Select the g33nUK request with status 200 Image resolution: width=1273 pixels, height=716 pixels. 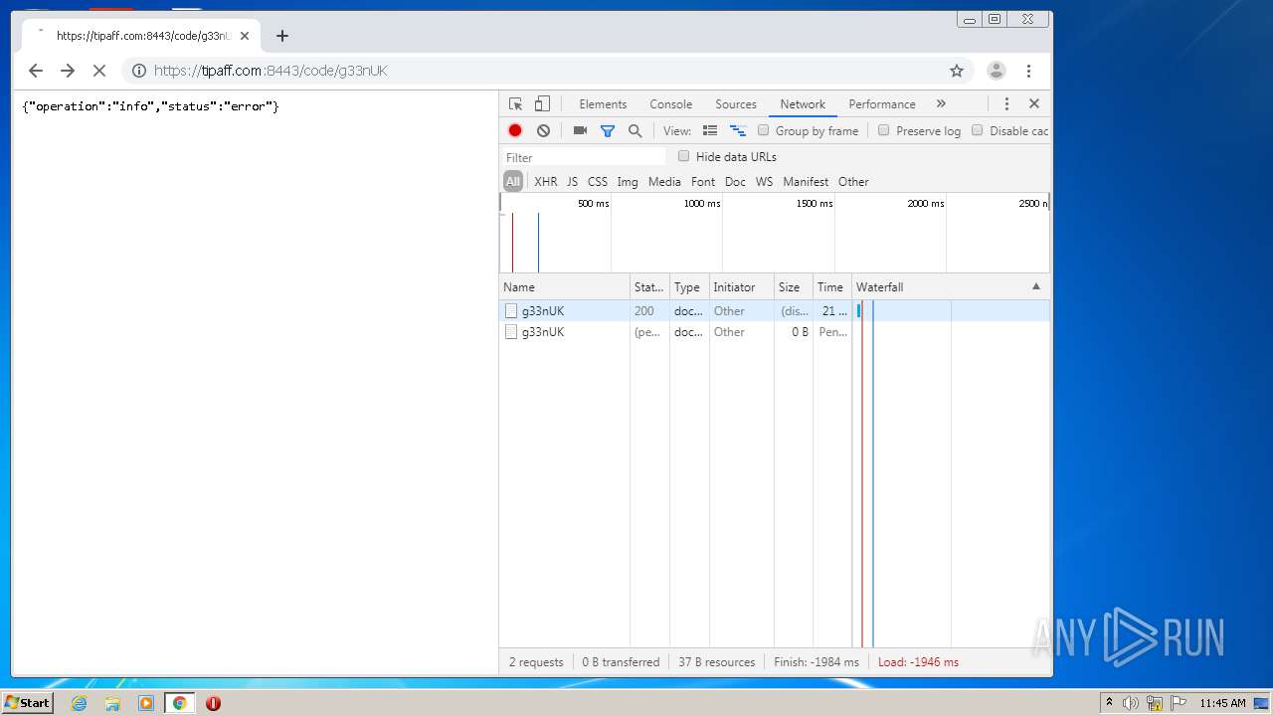point(775,310)
